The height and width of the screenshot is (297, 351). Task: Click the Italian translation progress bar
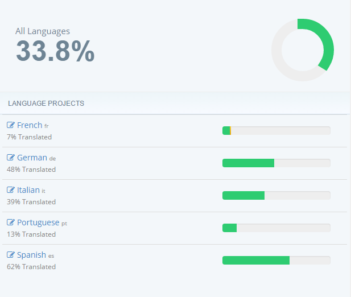tap(276, 196)
